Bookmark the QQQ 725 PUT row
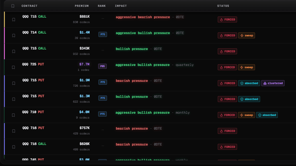The image size is (296, 166). pyautogui.click(x=13, y=67)
